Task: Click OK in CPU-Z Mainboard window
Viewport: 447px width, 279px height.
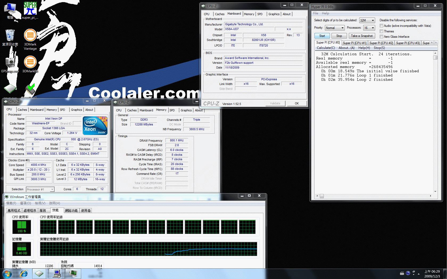Action: click(x=297, y=103)
